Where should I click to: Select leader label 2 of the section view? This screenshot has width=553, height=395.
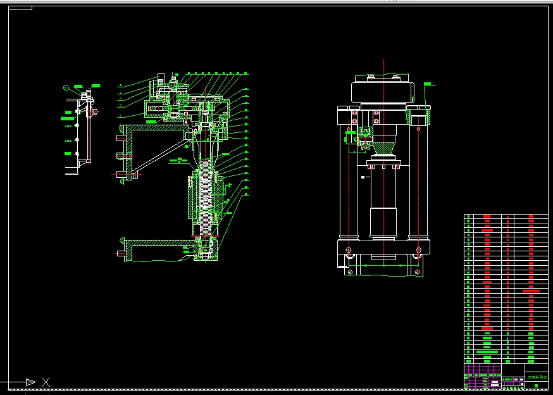[x=121, y=105]
